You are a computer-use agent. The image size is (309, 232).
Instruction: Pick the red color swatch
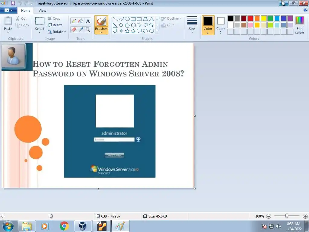(x=250, y=18)
